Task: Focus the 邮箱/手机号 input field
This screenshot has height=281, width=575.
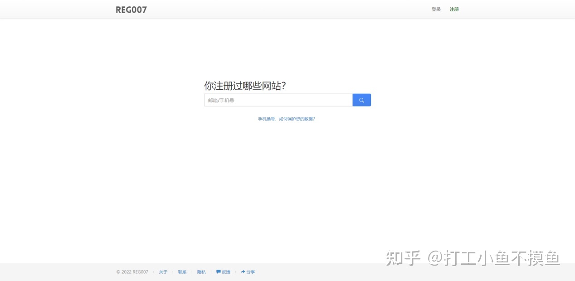Action: pos(278,100)
